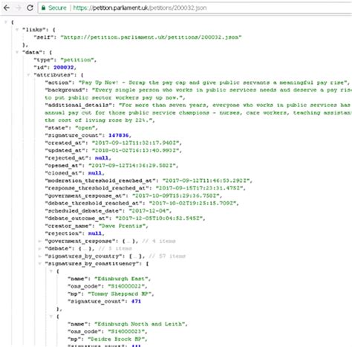The height and width of the screenshot is (347, 352).
Task: Select the "type" value "petition"
Action: [77, 60]
